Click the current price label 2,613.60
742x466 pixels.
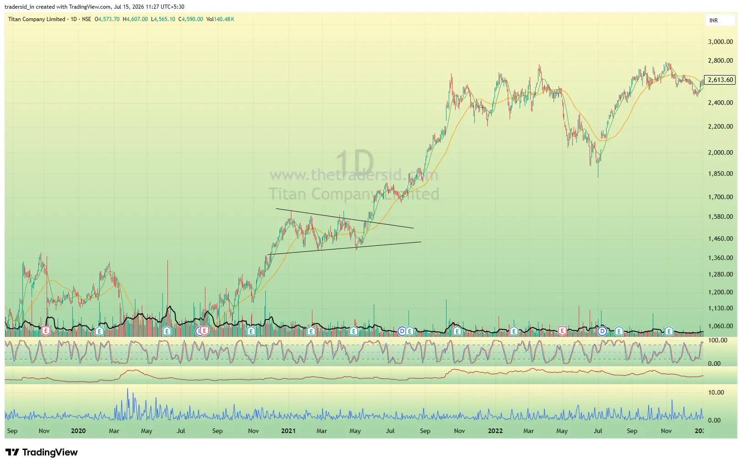coord(720,80)
